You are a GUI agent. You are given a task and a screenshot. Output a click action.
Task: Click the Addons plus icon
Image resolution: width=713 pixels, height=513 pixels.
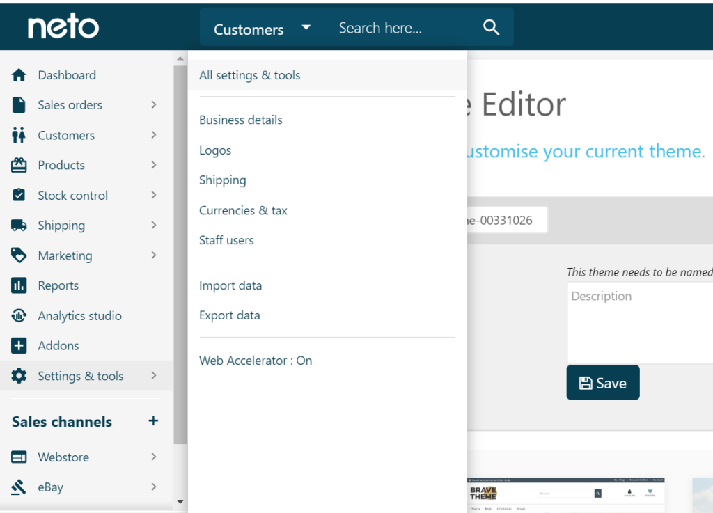pos(19,345)
